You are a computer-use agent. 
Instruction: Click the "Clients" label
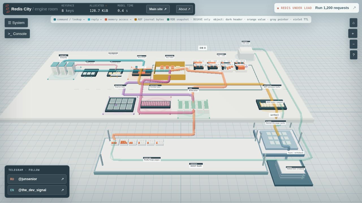(x=64, y=58)
